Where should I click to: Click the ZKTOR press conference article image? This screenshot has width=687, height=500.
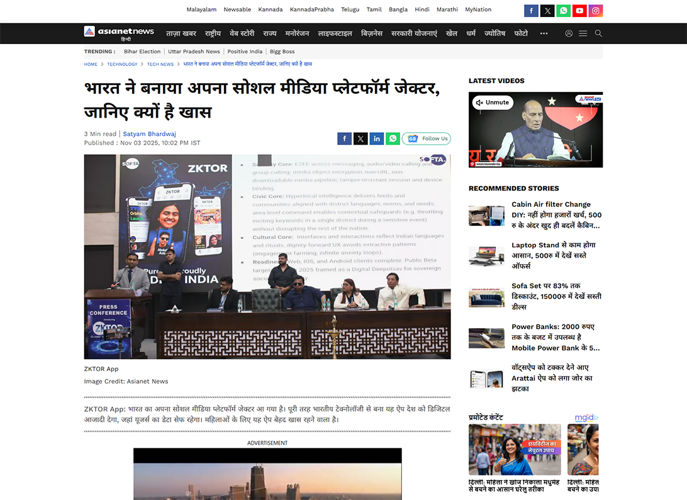(267, 257)
